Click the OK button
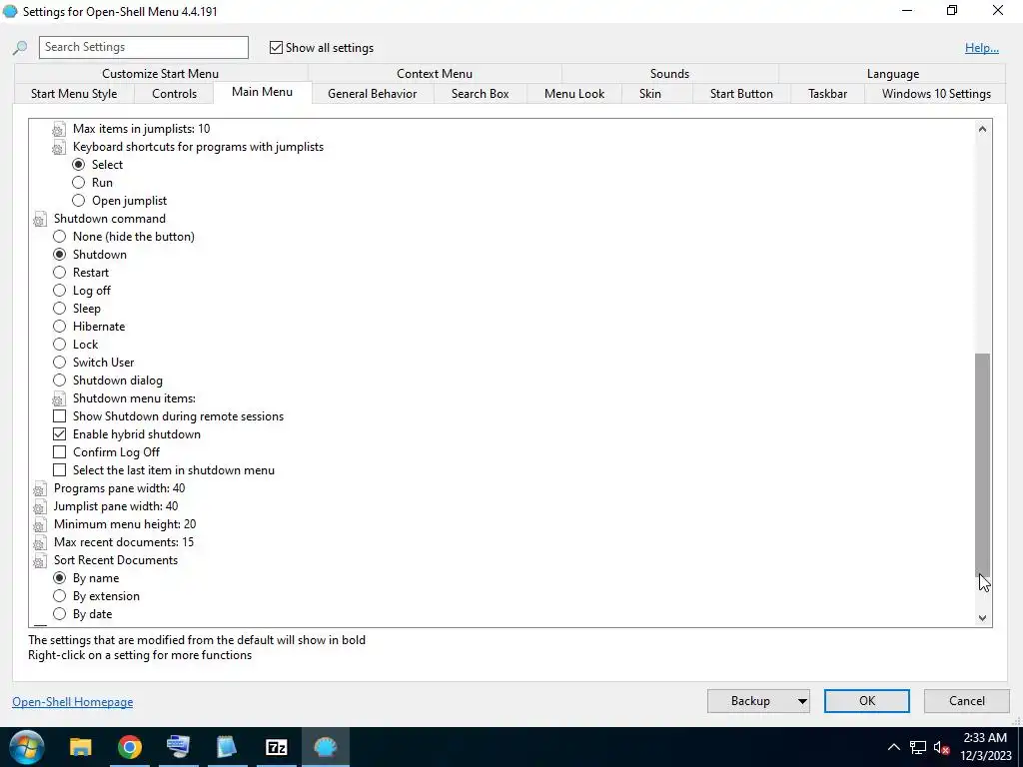 tap(867, 701)
